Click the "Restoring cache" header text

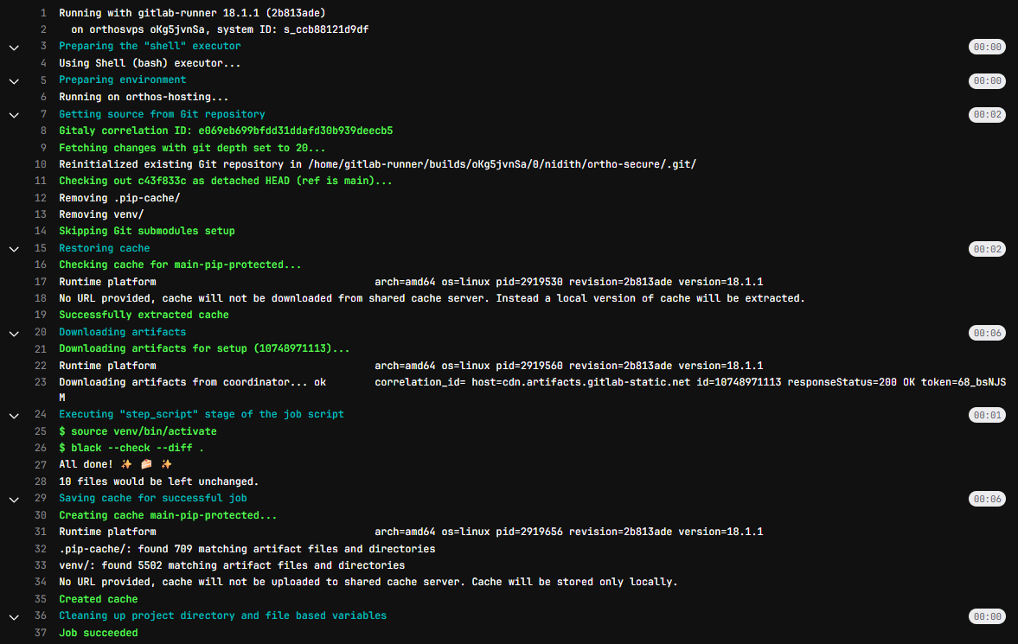(x=105, y=248)
